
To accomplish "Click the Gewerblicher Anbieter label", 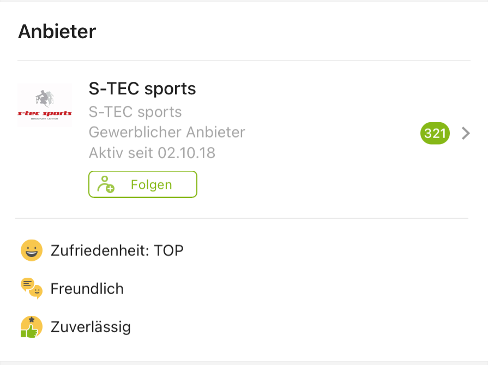I will click(167, 132).
